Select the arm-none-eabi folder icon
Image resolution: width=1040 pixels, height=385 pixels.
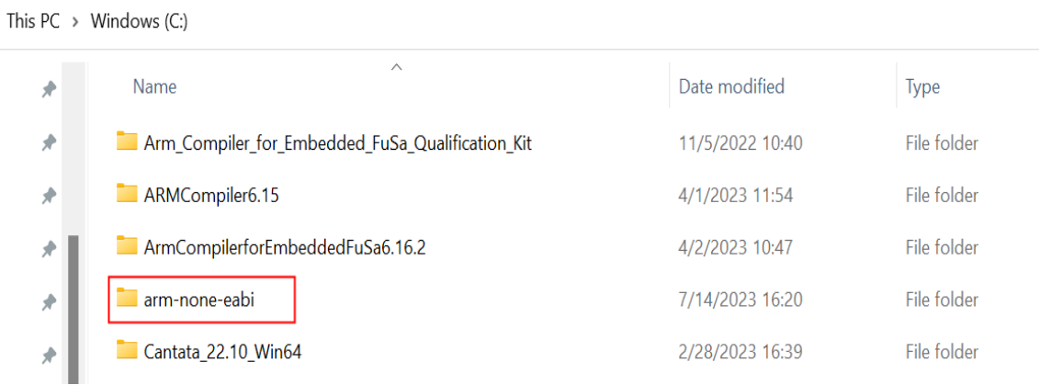(x=127, y=299)
